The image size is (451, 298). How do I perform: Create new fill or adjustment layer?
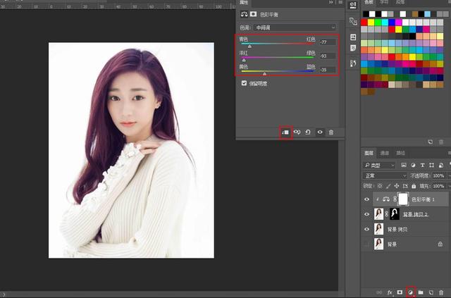[x=410, y=292]
